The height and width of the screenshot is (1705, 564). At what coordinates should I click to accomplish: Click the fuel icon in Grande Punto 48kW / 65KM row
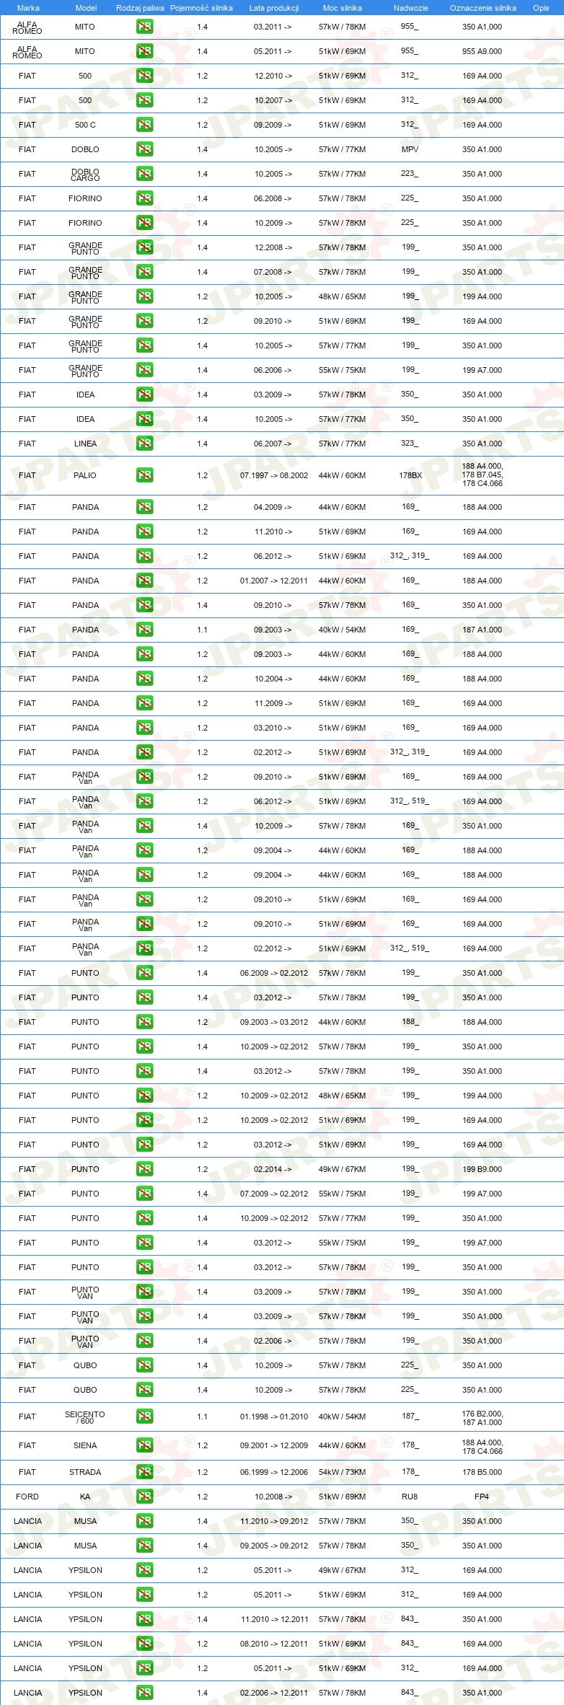(x=144, y=296)
